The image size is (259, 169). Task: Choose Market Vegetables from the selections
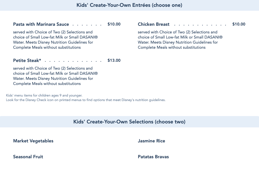tap(33, 141)
